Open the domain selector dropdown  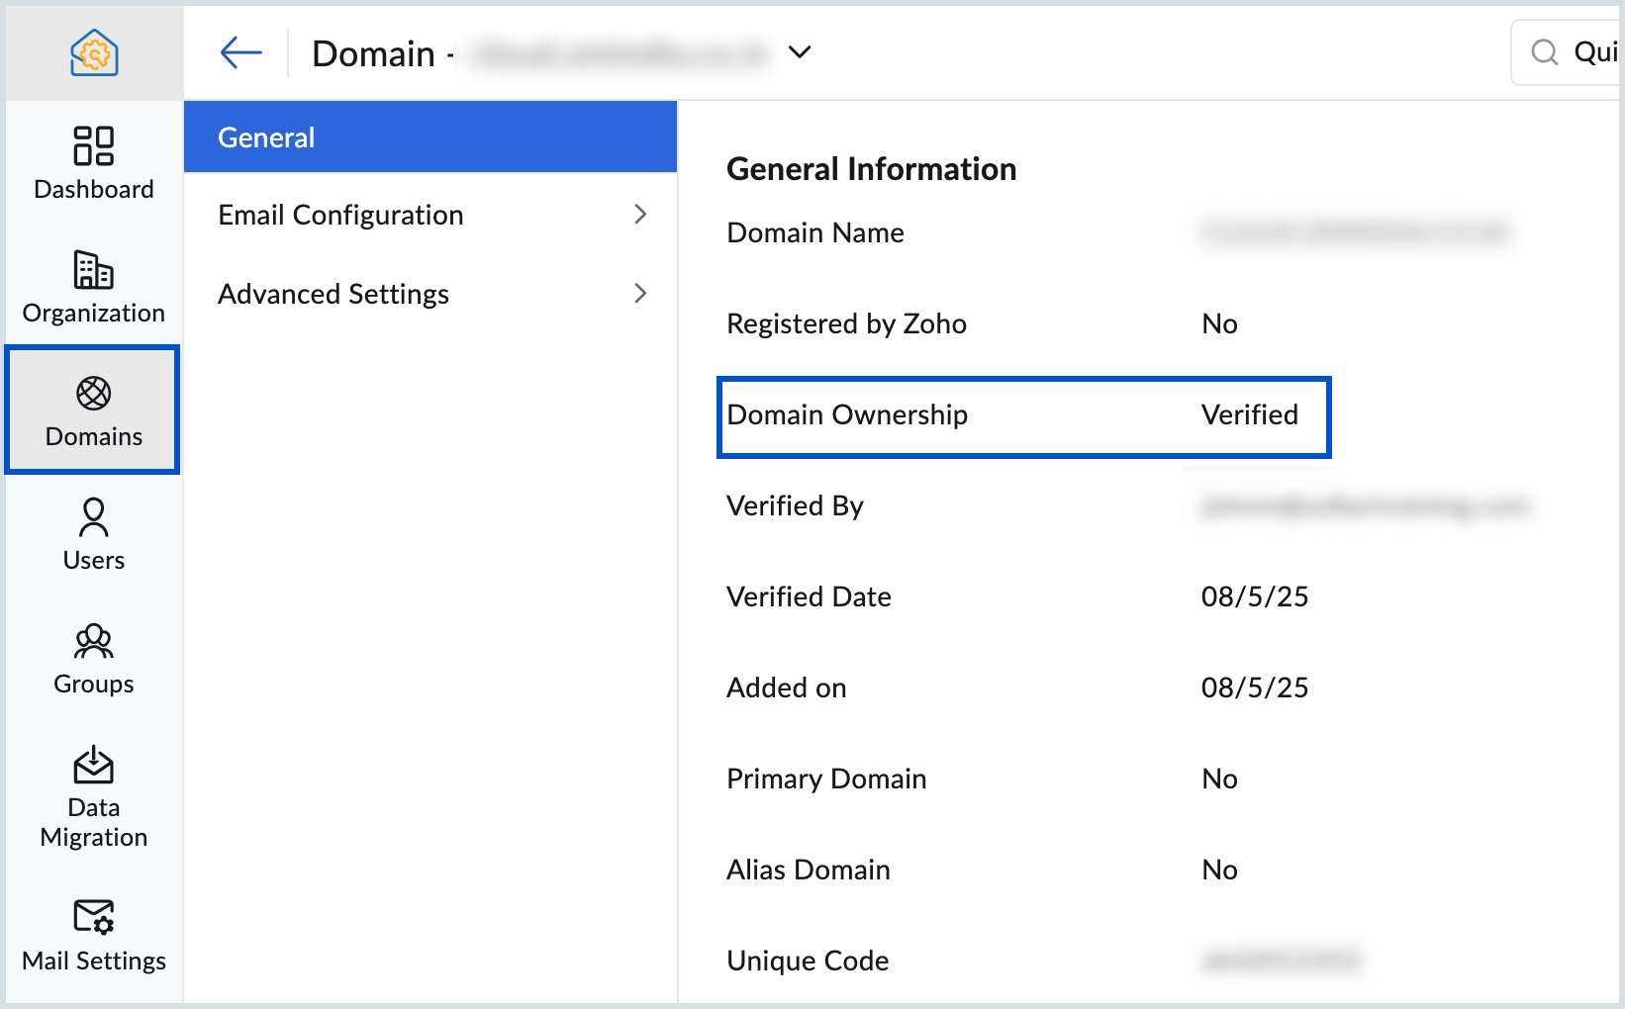coord(800,53)
